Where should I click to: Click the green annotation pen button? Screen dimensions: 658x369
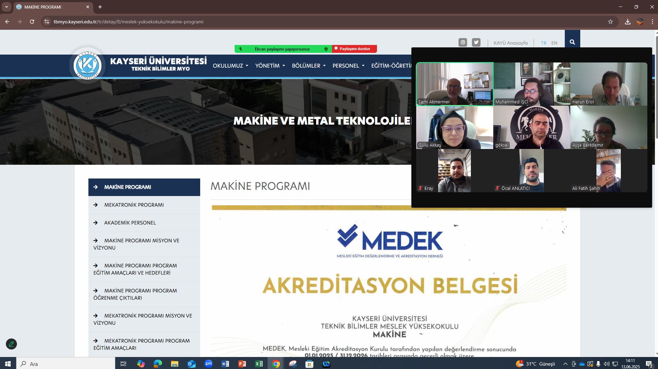[x=11, y=344]
